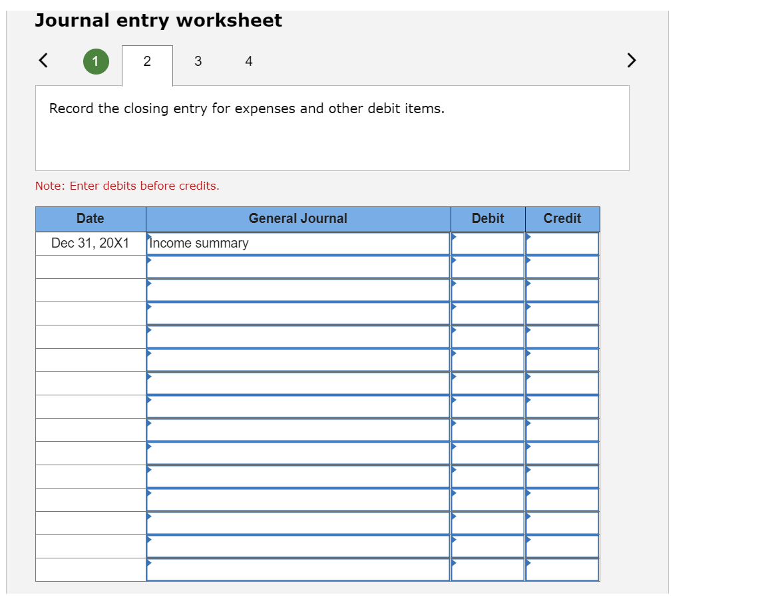This screenshot has height=607, width=784.
Task: Open journal entry tab 4
Action: [x=248, y=61]
